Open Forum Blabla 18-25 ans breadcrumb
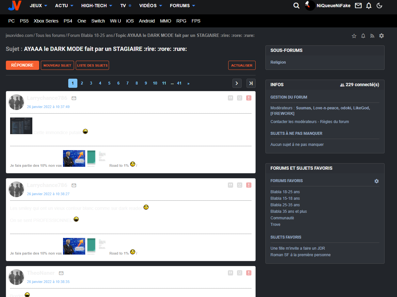Image resolution: width=397 pixels, height=297 pixels. click(x=90, y=35)
